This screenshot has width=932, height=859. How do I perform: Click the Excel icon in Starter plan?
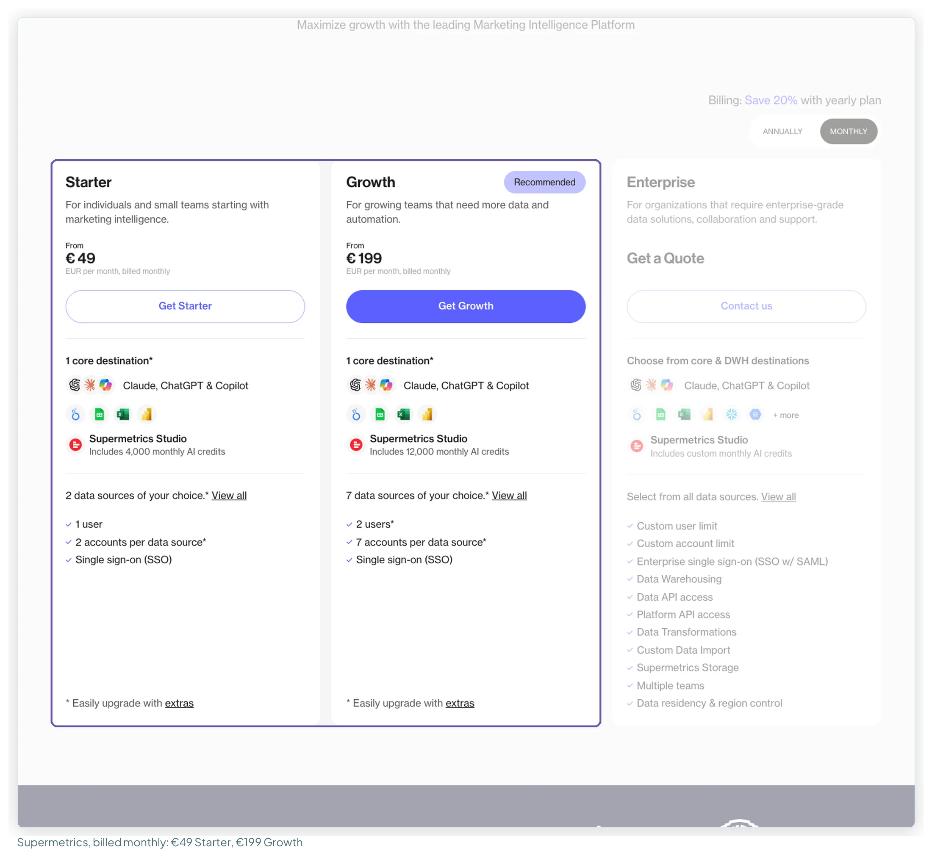click(x=123, y=414)
